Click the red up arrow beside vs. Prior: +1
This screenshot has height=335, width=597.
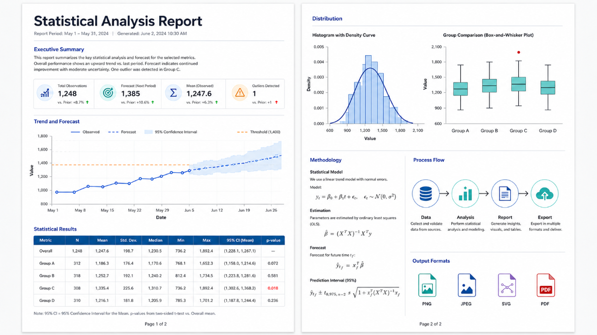point(276,102)
